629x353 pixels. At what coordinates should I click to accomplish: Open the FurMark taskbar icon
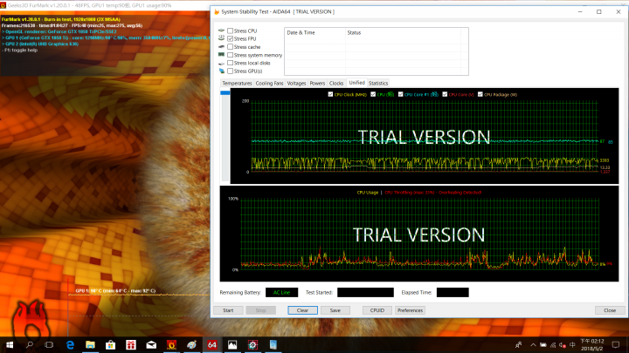click(x=172, y=344)
